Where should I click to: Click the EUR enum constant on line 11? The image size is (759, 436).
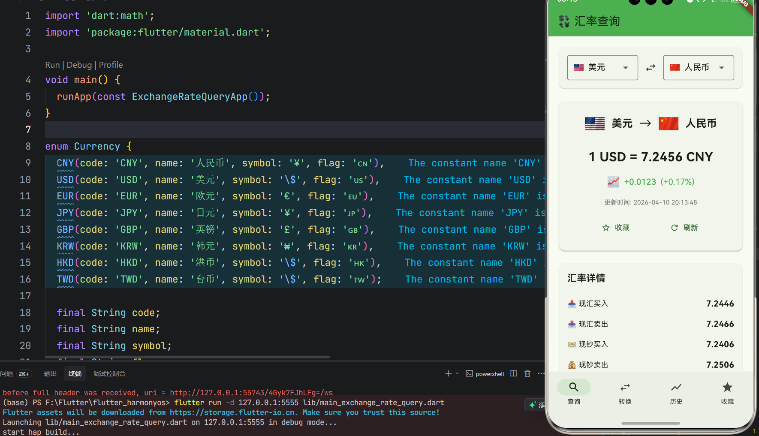[65, 196]
